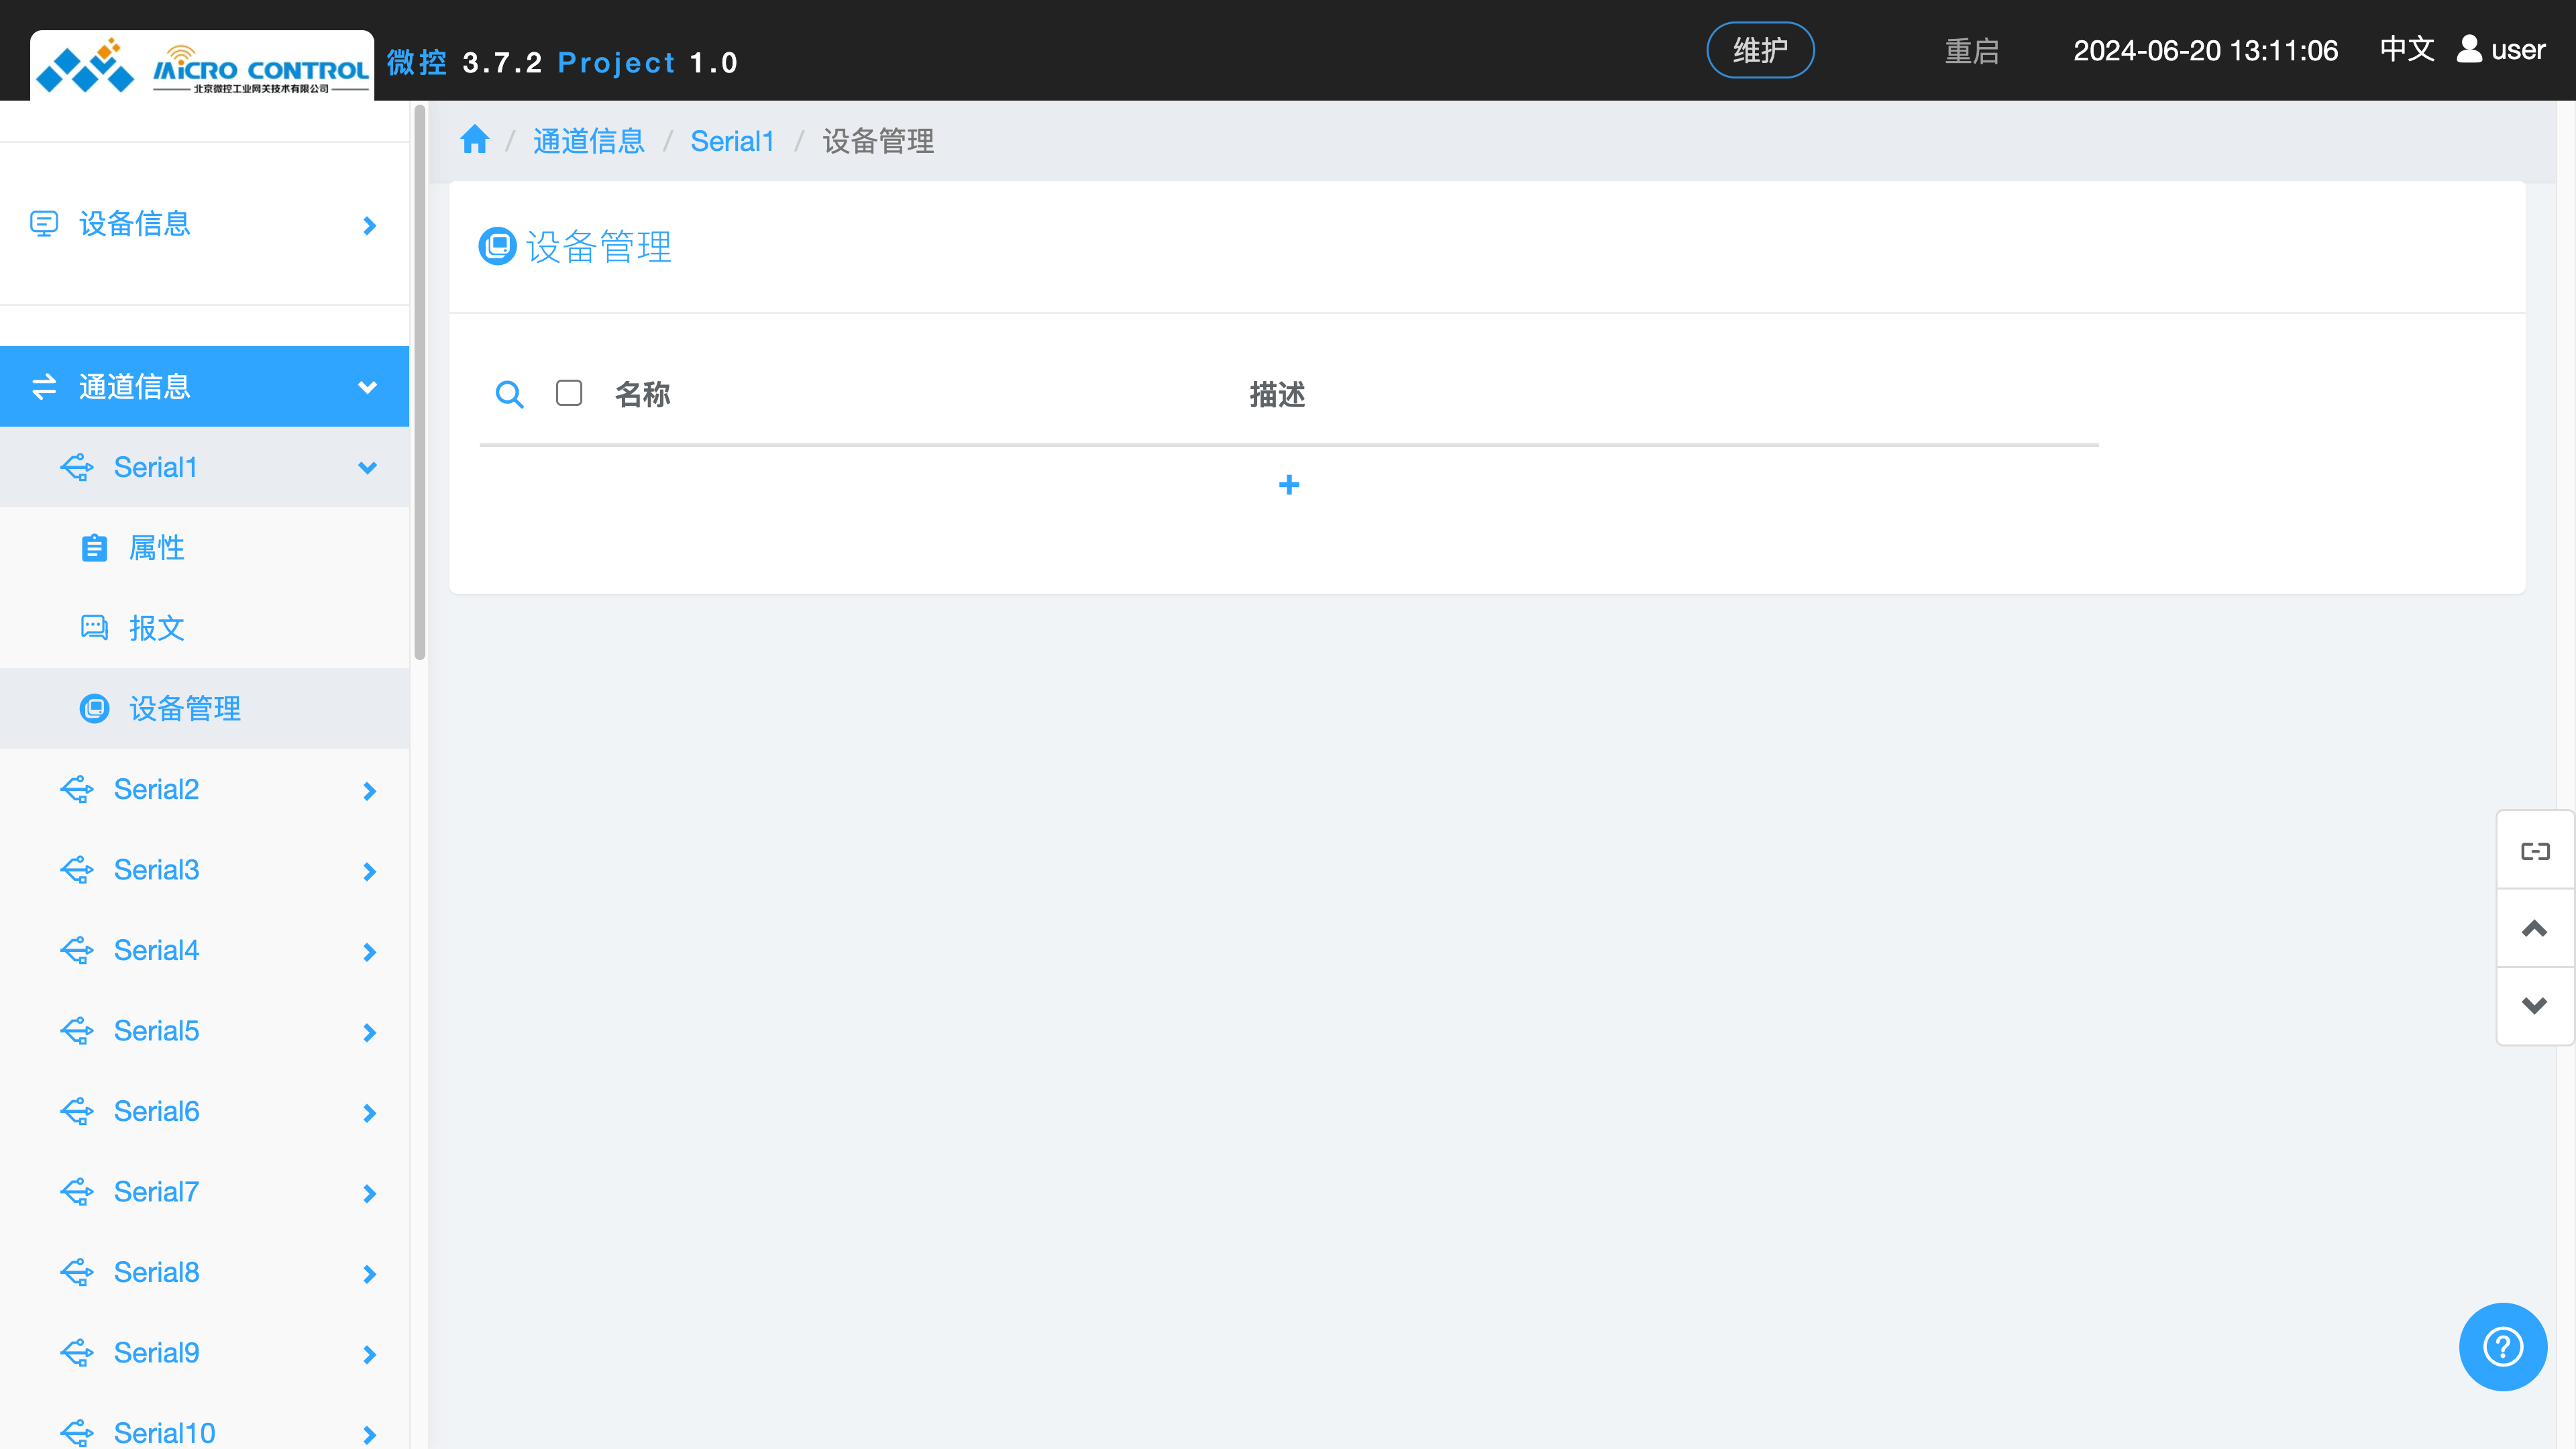
Task: Open the 报文 page under Serial1
Action: (156, 628)
